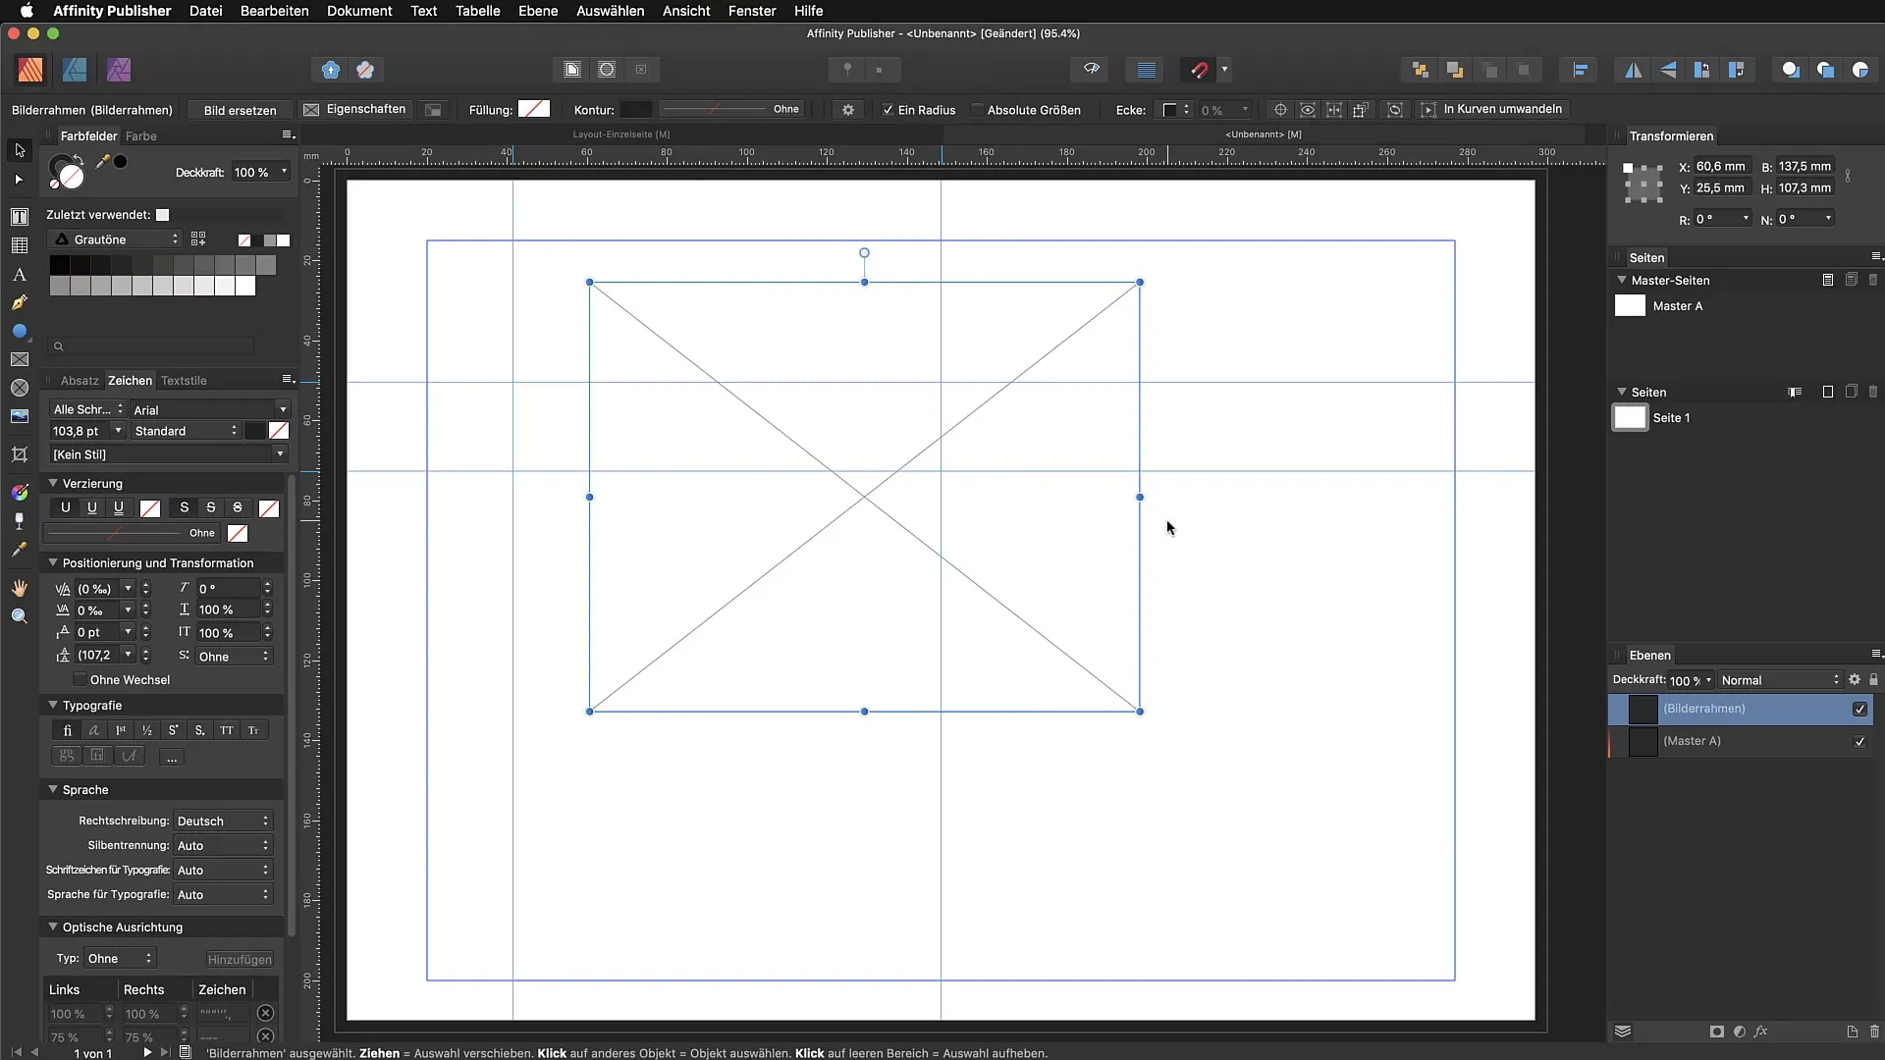Select the Place Image tool

pos(20,417)
